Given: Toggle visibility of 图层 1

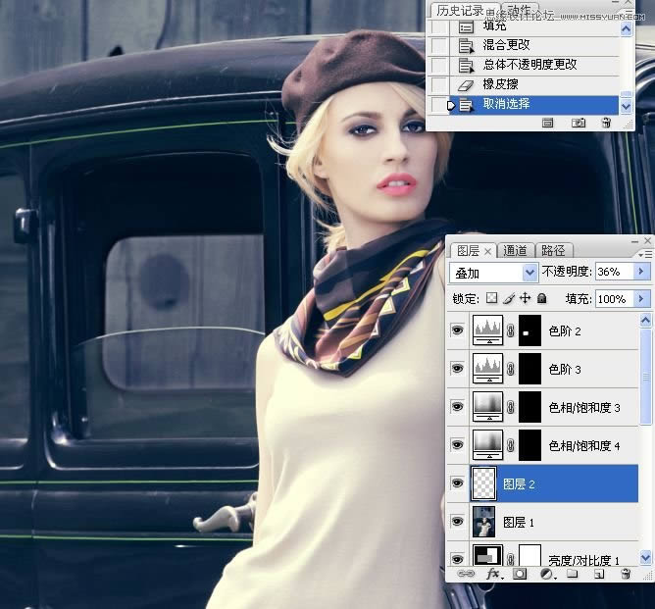Looking at the screenshot, I should (x=457, y=522).
